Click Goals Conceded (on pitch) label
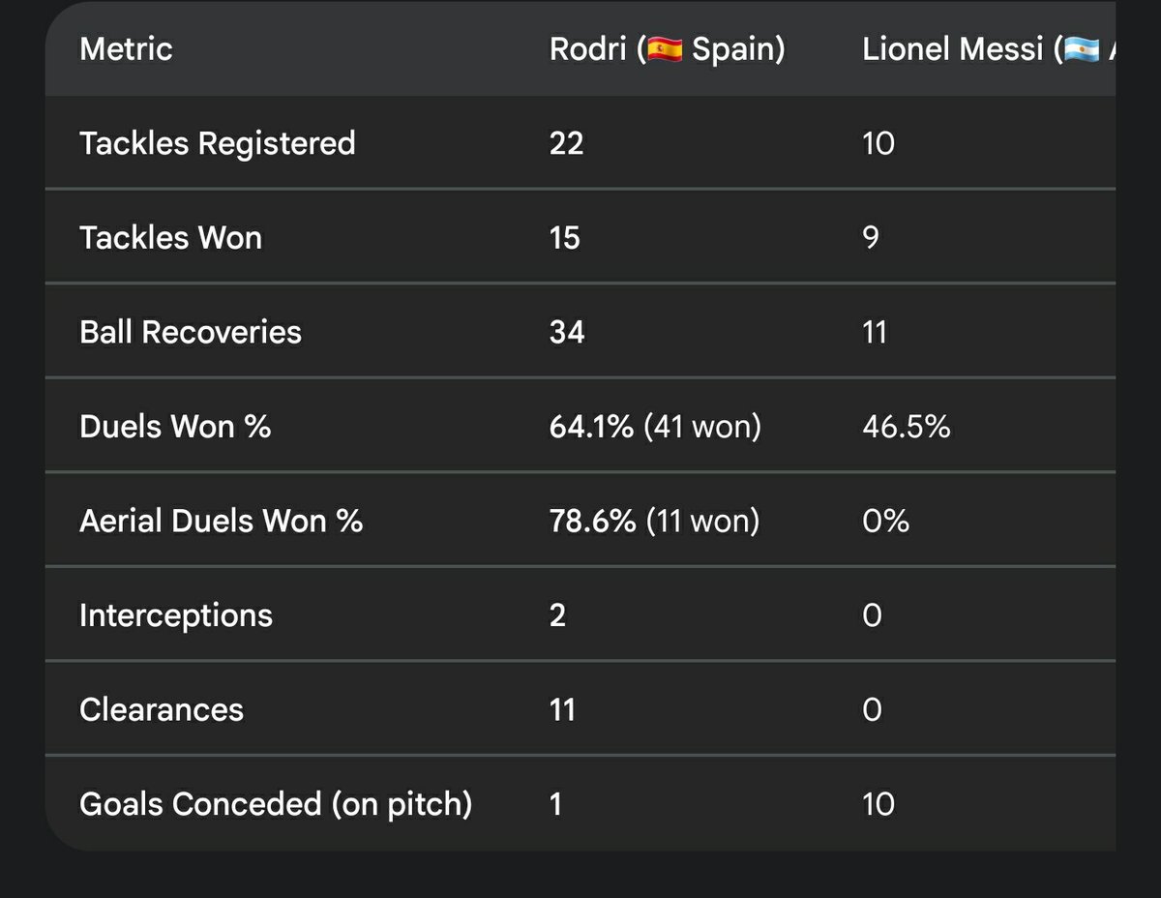Viewport: 1161px width, 898px height. click(x=276, y=804)
